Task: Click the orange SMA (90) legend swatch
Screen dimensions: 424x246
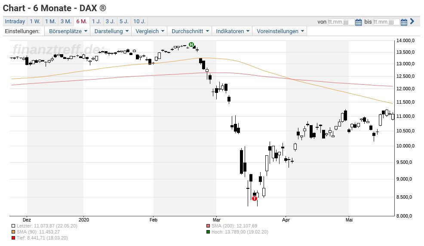Action: pyautogui.click(x=13, y=232)
